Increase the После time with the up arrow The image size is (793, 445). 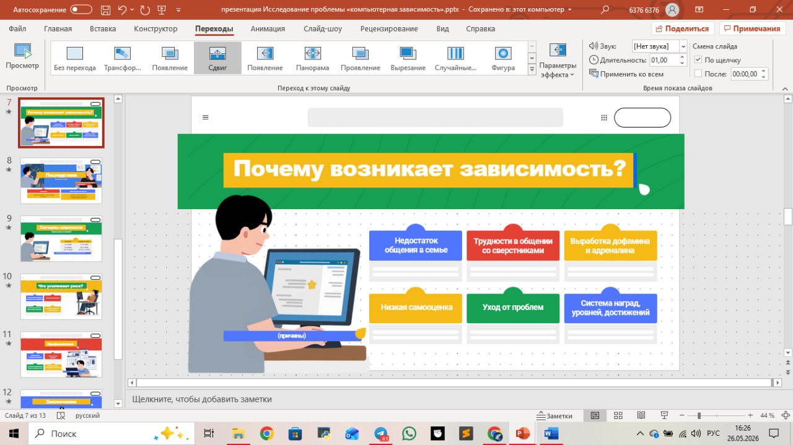pyautogui.click(x=764, y=71)
